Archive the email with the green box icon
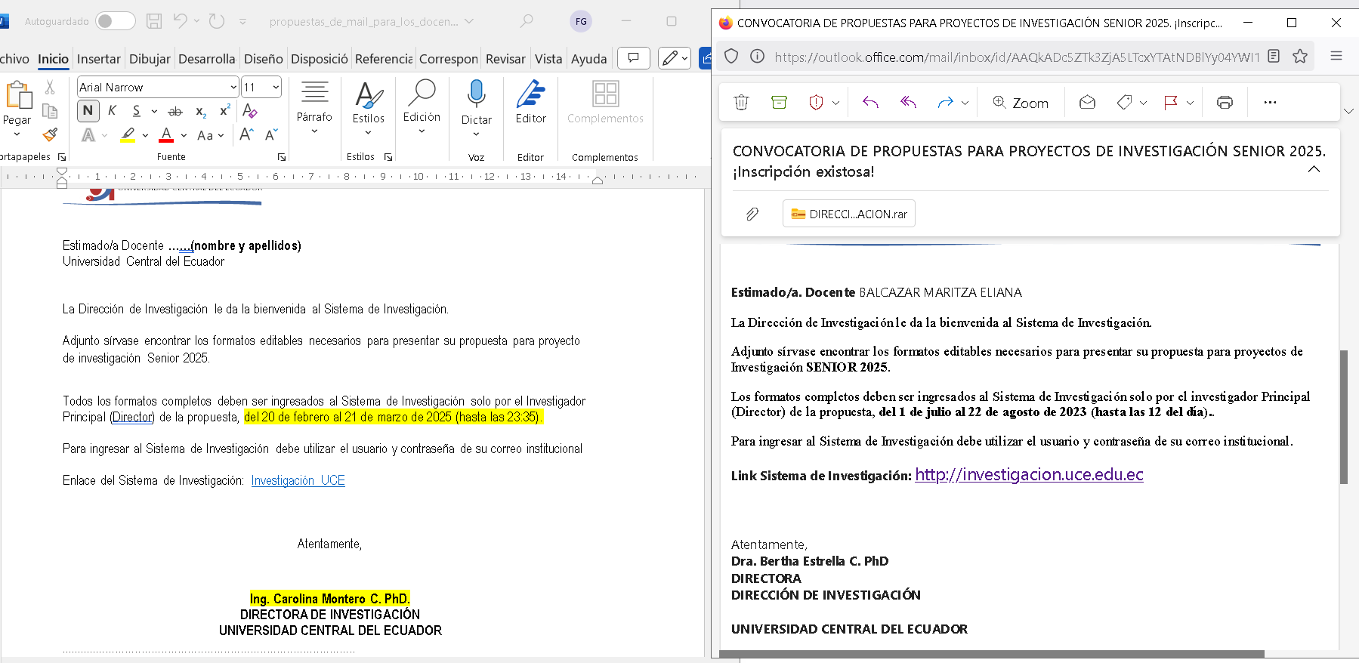 coord(779,102)
